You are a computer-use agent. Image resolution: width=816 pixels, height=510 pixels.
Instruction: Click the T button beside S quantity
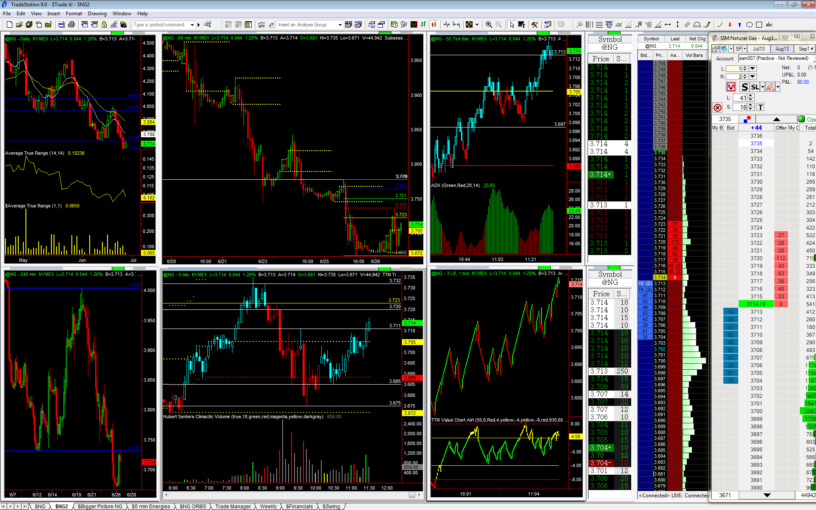(760, 108)
